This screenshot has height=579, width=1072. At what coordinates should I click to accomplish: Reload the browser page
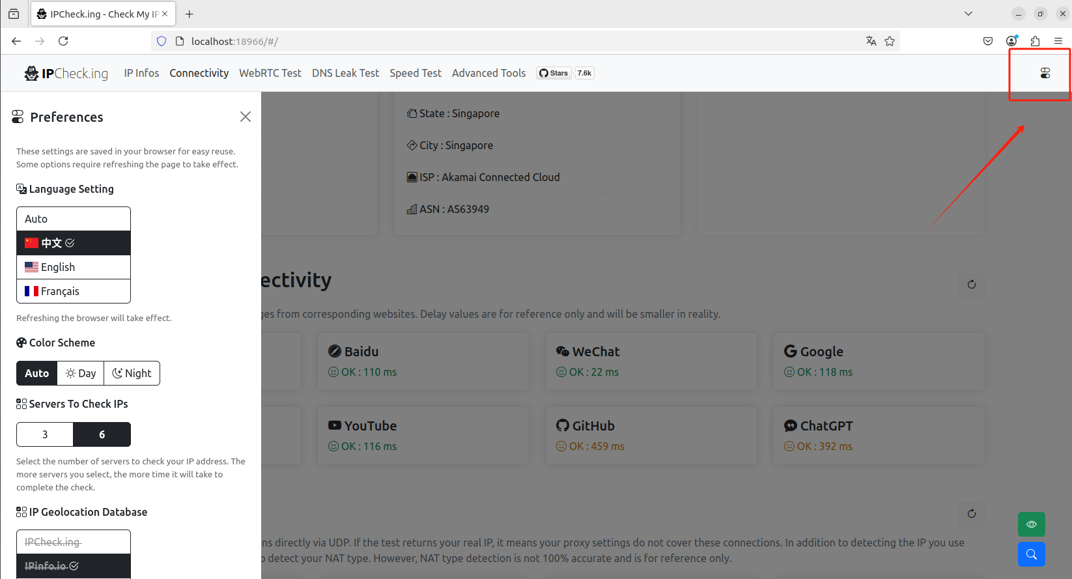click(x=63, y=41)
